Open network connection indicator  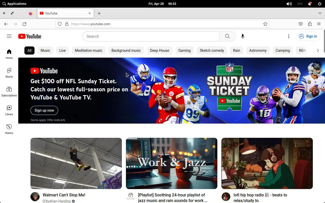[300, 4]
